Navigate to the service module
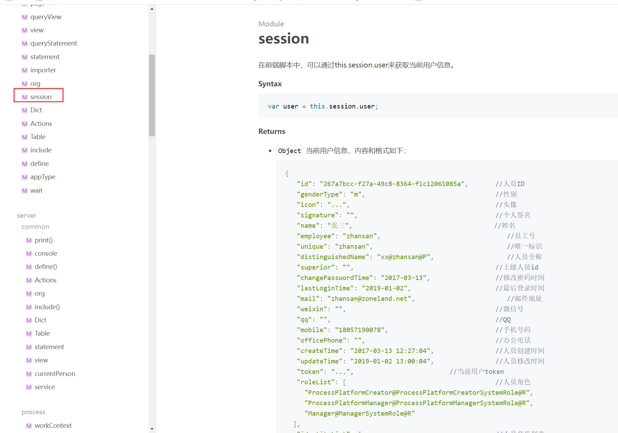This screenshot has width=618, height=433. (x=45, y=387)
